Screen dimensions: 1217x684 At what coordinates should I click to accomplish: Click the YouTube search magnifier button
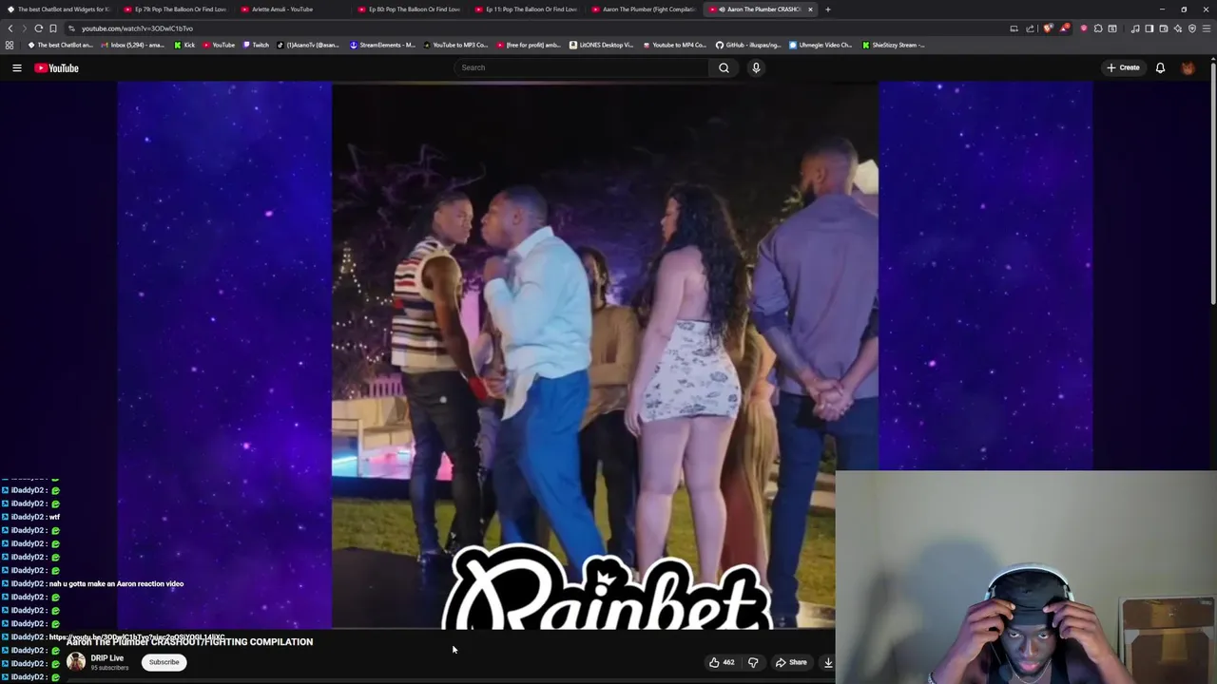click(724, 67)
